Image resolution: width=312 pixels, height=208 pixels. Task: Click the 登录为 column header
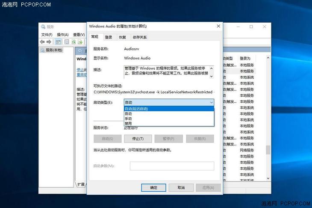click(x=245, y=58)
